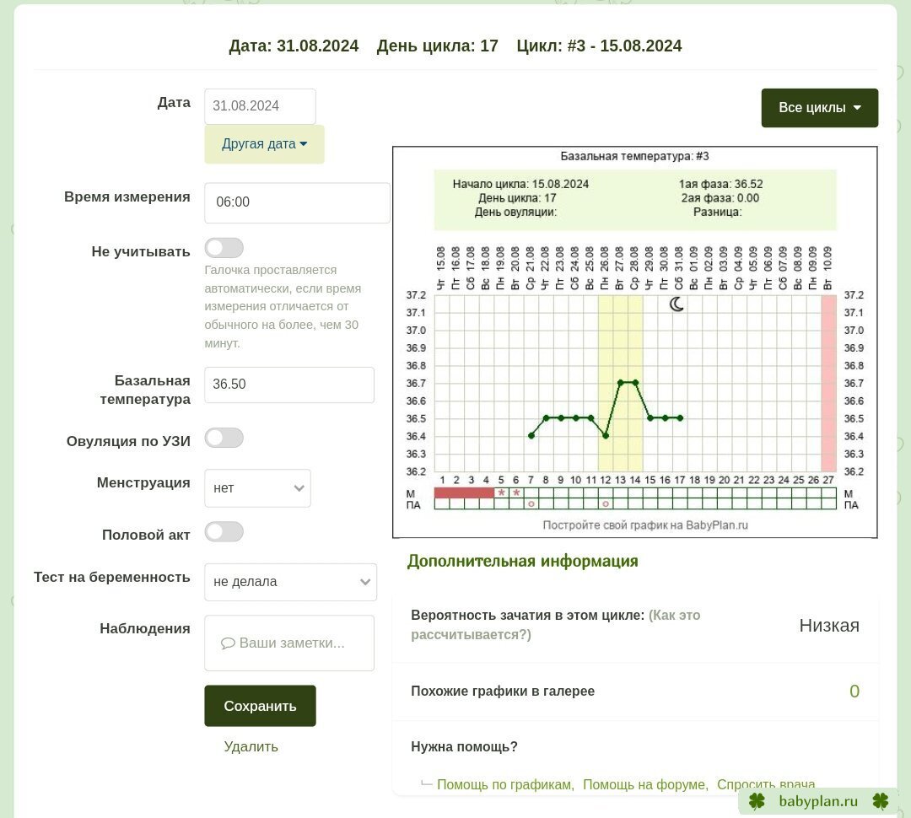Open the 'Помощь по графикам' link
The image size is (911, 818).
504,784
